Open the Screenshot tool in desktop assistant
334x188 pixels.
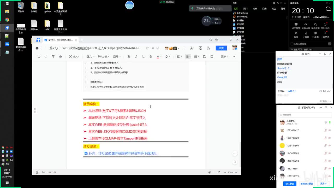pyautogui.click(x=296, y=34)
